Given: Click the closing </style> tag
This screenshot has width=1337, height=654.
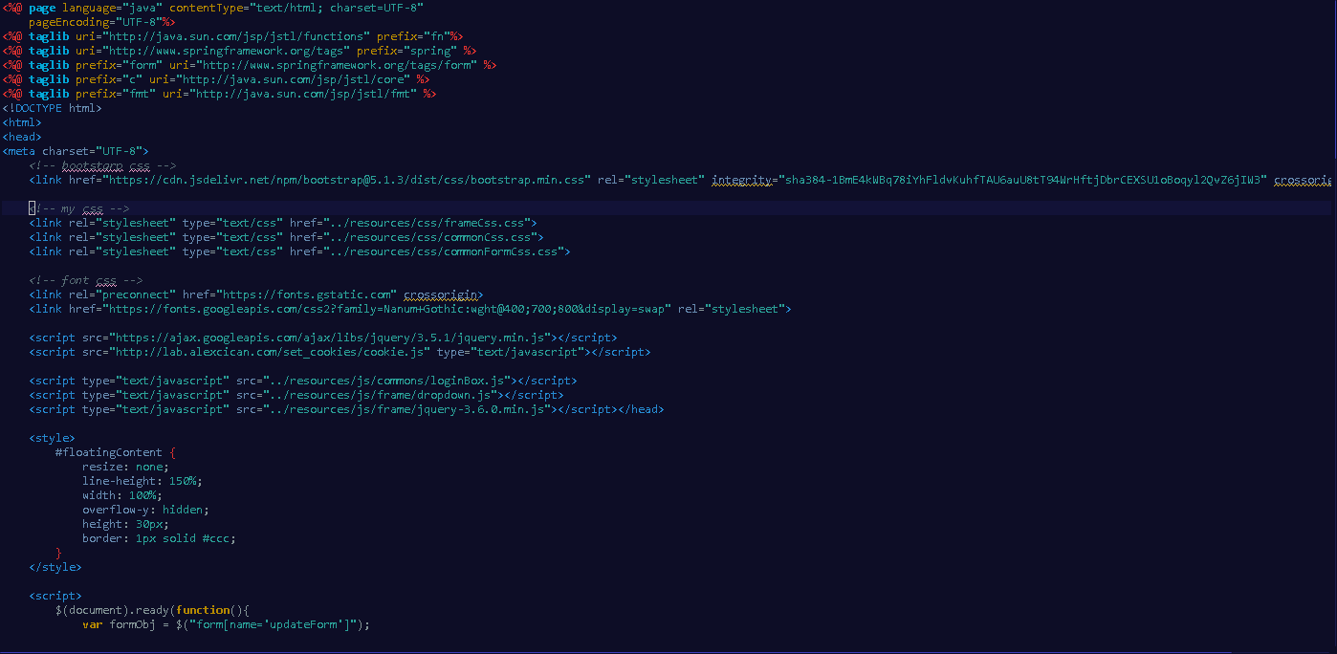Looking at the screenshot, I should click(55, 567).
